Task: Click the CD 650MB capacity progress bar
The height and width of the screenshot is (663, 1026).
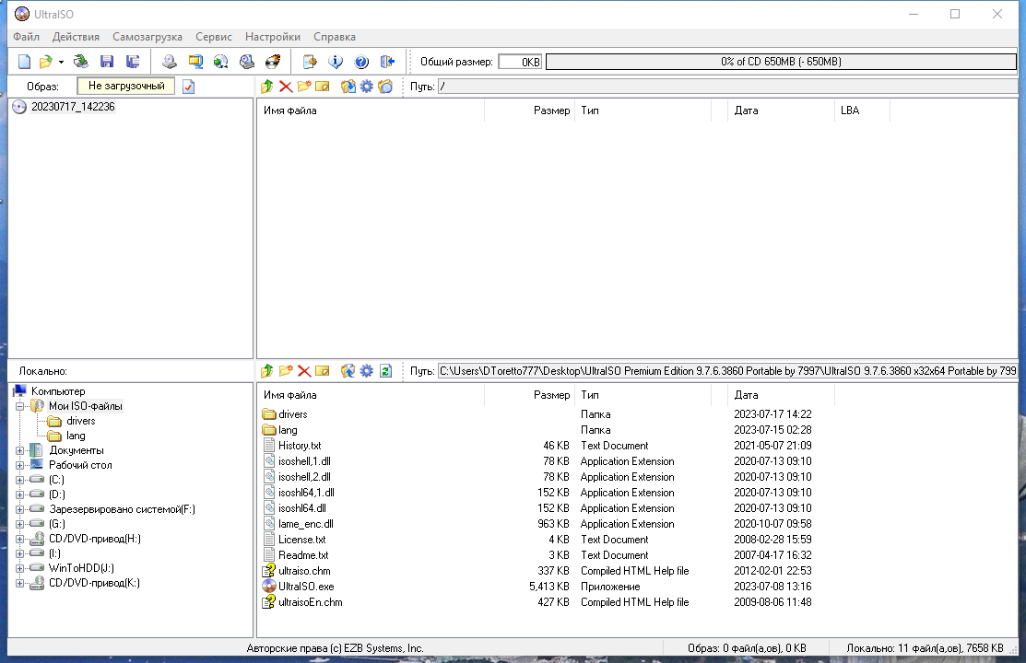Action: [x=781, y=62]
